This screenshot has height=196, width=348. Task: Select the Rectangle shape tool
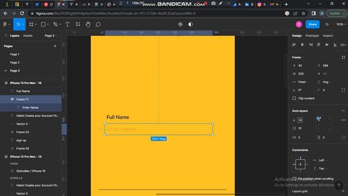43,24
